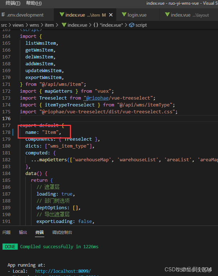Click the exportWmsItem import identifier

pyautogui.click(x=44, y=78)
